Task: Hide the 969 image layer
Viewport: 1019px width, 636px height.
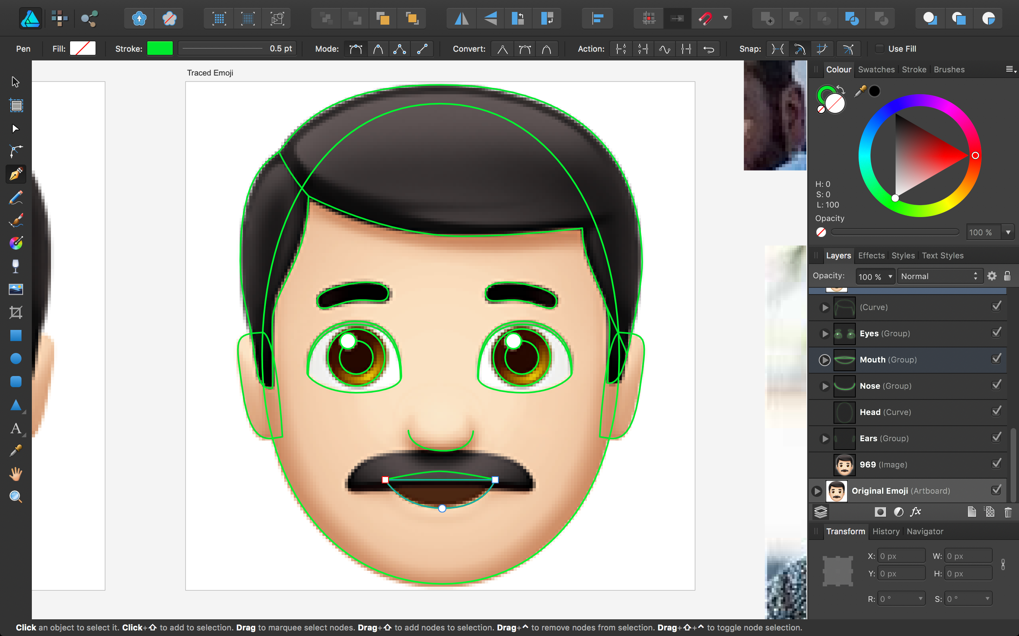Action: [x=996, y=464]
